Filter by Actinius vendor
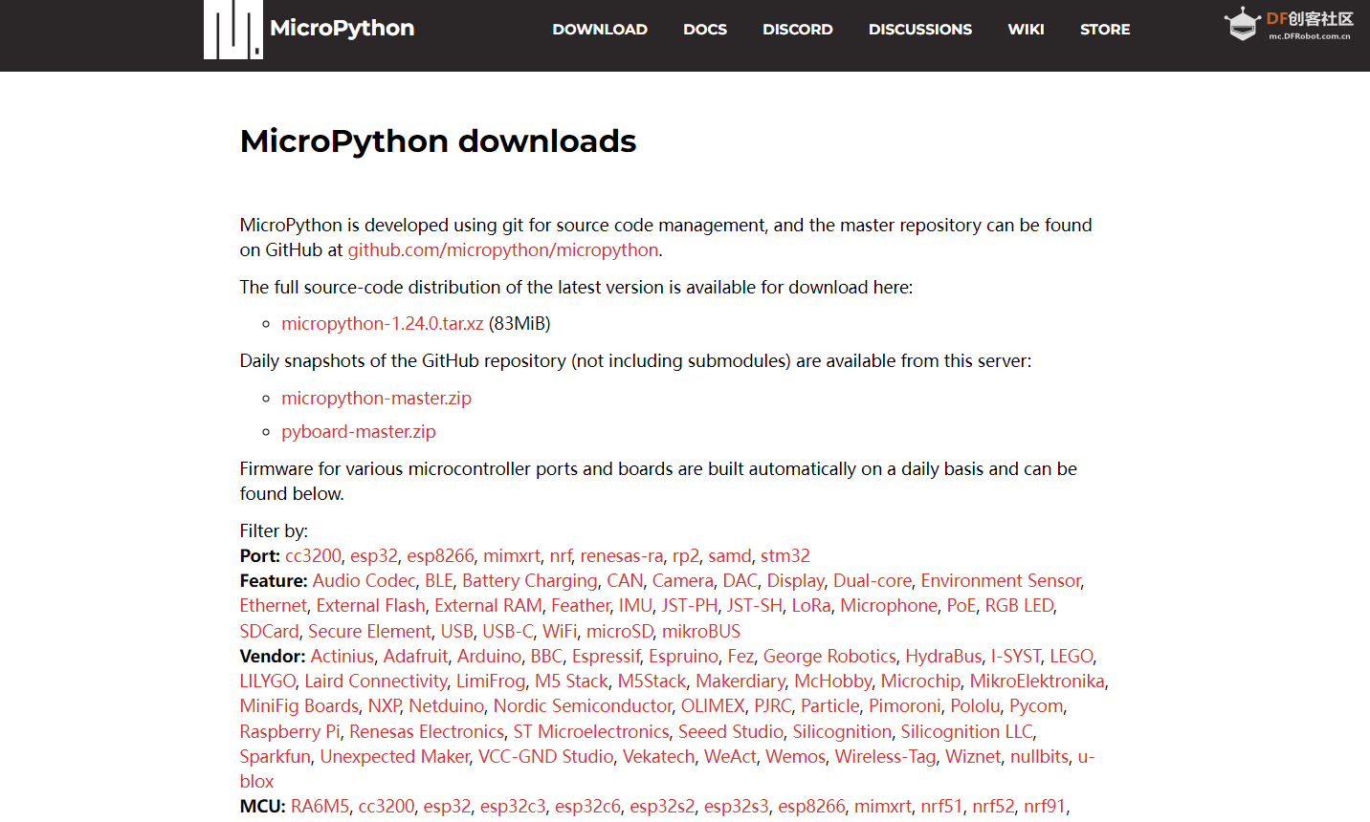The image size is (1370, 822). (x=342, y=657)
